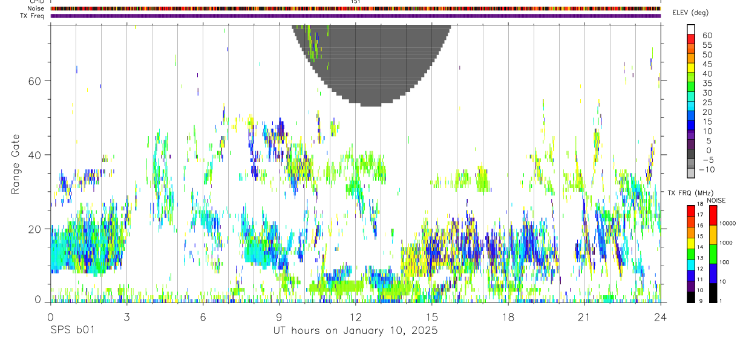Click 'UT hours on January 10, 2025' title
This screenshot has height=343, width=743.
click(355, 331)
